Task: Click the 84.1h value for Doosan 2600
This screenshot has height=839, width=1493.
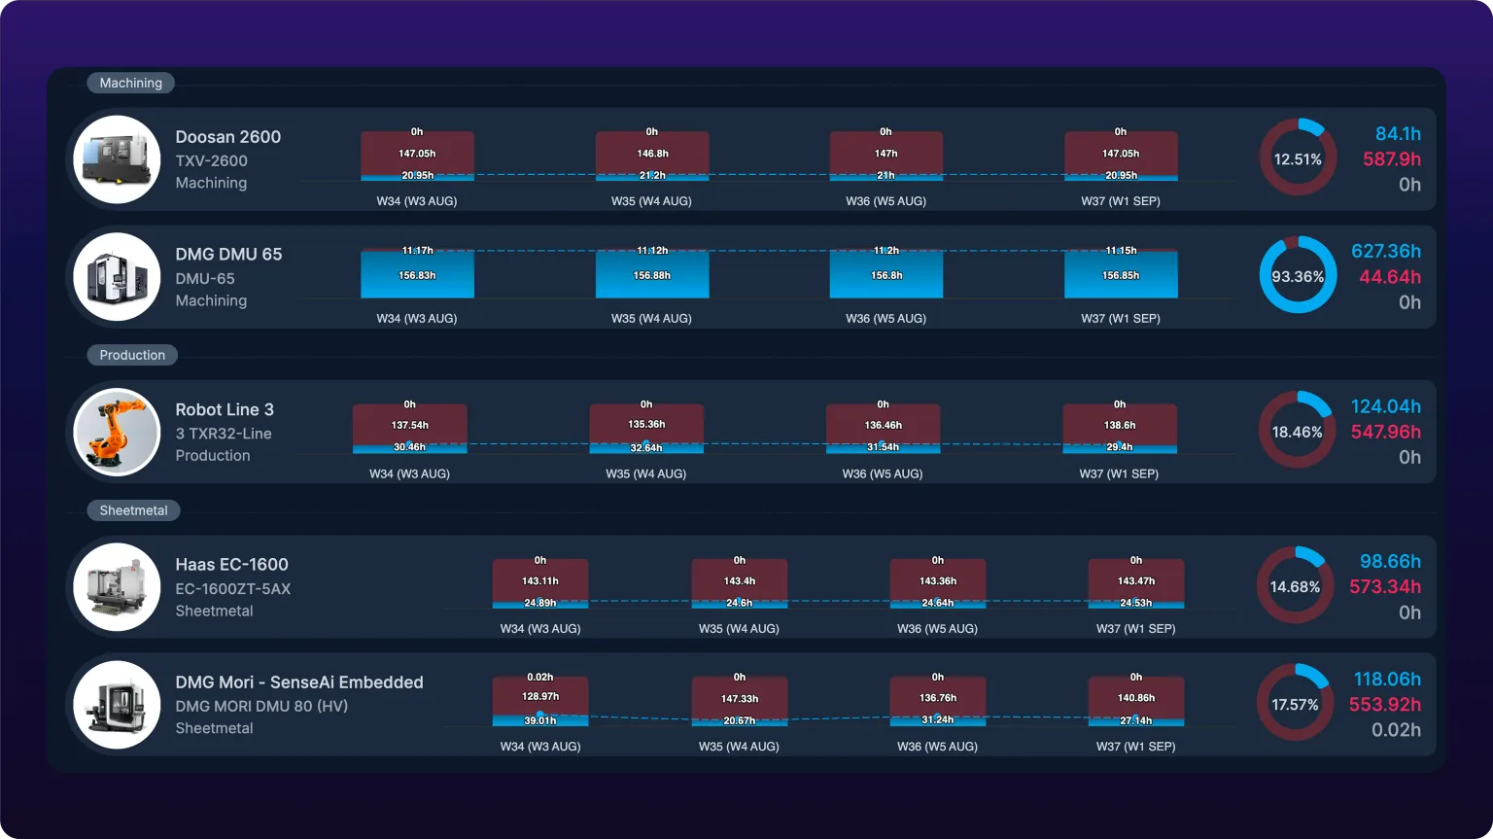Action: (1398, 134)
